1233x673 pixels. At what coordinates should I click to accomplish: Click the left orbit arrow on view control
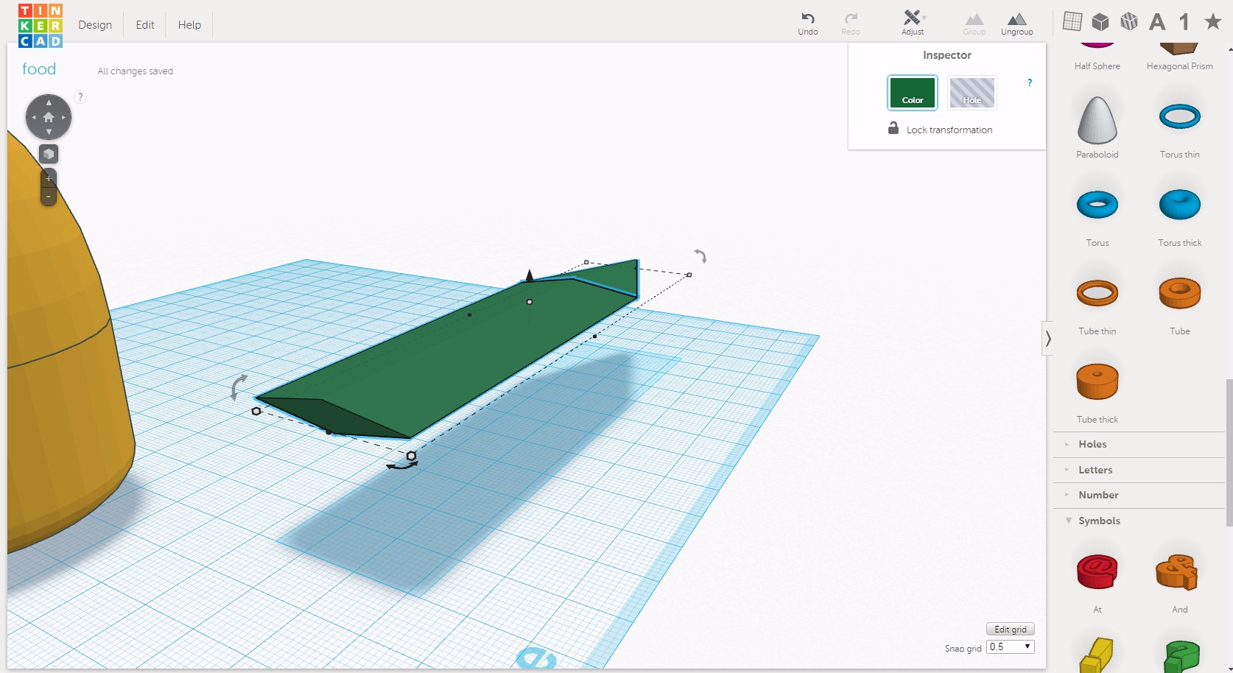pos(33,117)
